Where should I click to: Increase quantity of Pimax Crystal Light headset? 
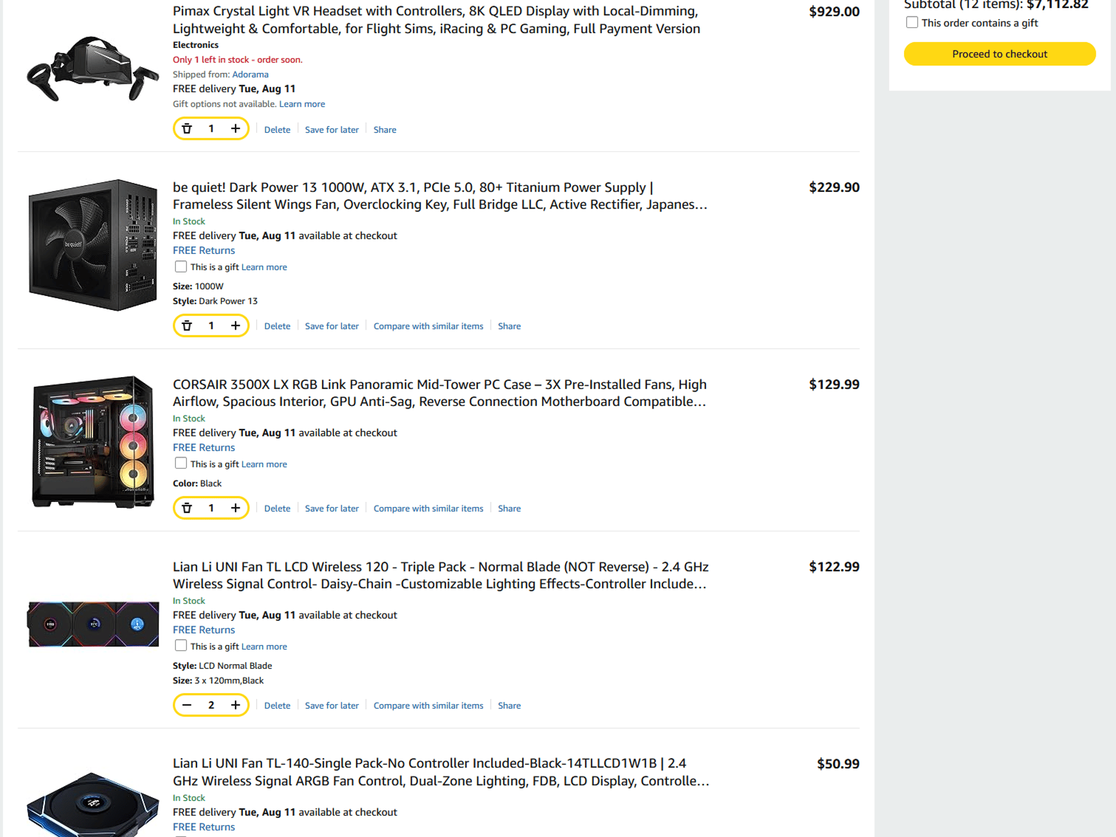tap(235, 129)
